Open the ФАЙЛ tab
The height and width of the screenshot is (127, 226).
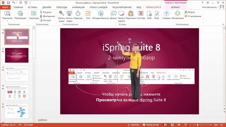pos(5,7)
